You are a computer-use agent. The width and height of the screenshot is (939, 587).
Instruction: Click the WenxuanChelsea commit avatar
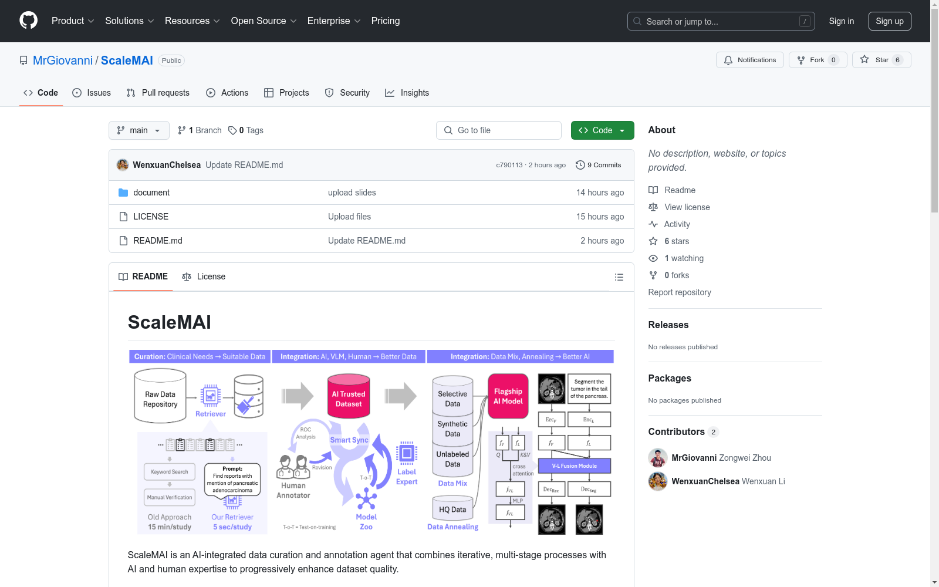coord(123,165)
